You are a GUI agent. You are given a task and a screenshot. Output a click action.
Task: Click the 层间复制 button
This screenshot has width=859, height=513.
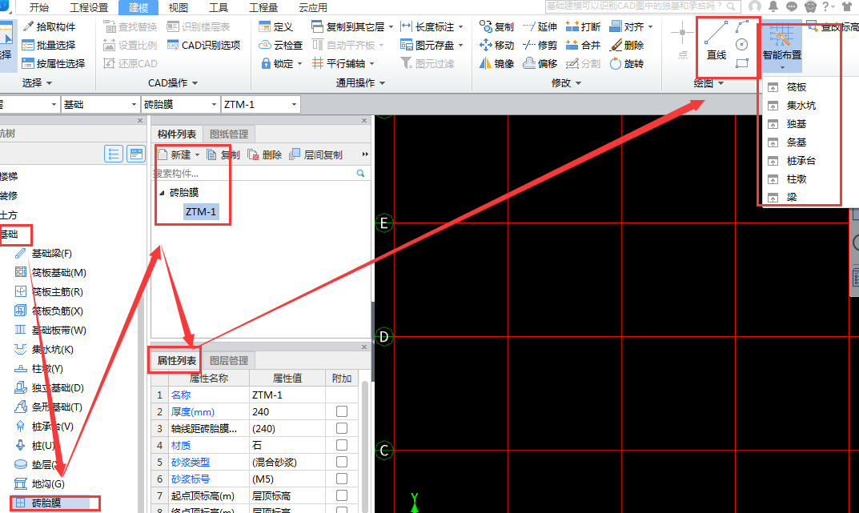tap(317, 155)
